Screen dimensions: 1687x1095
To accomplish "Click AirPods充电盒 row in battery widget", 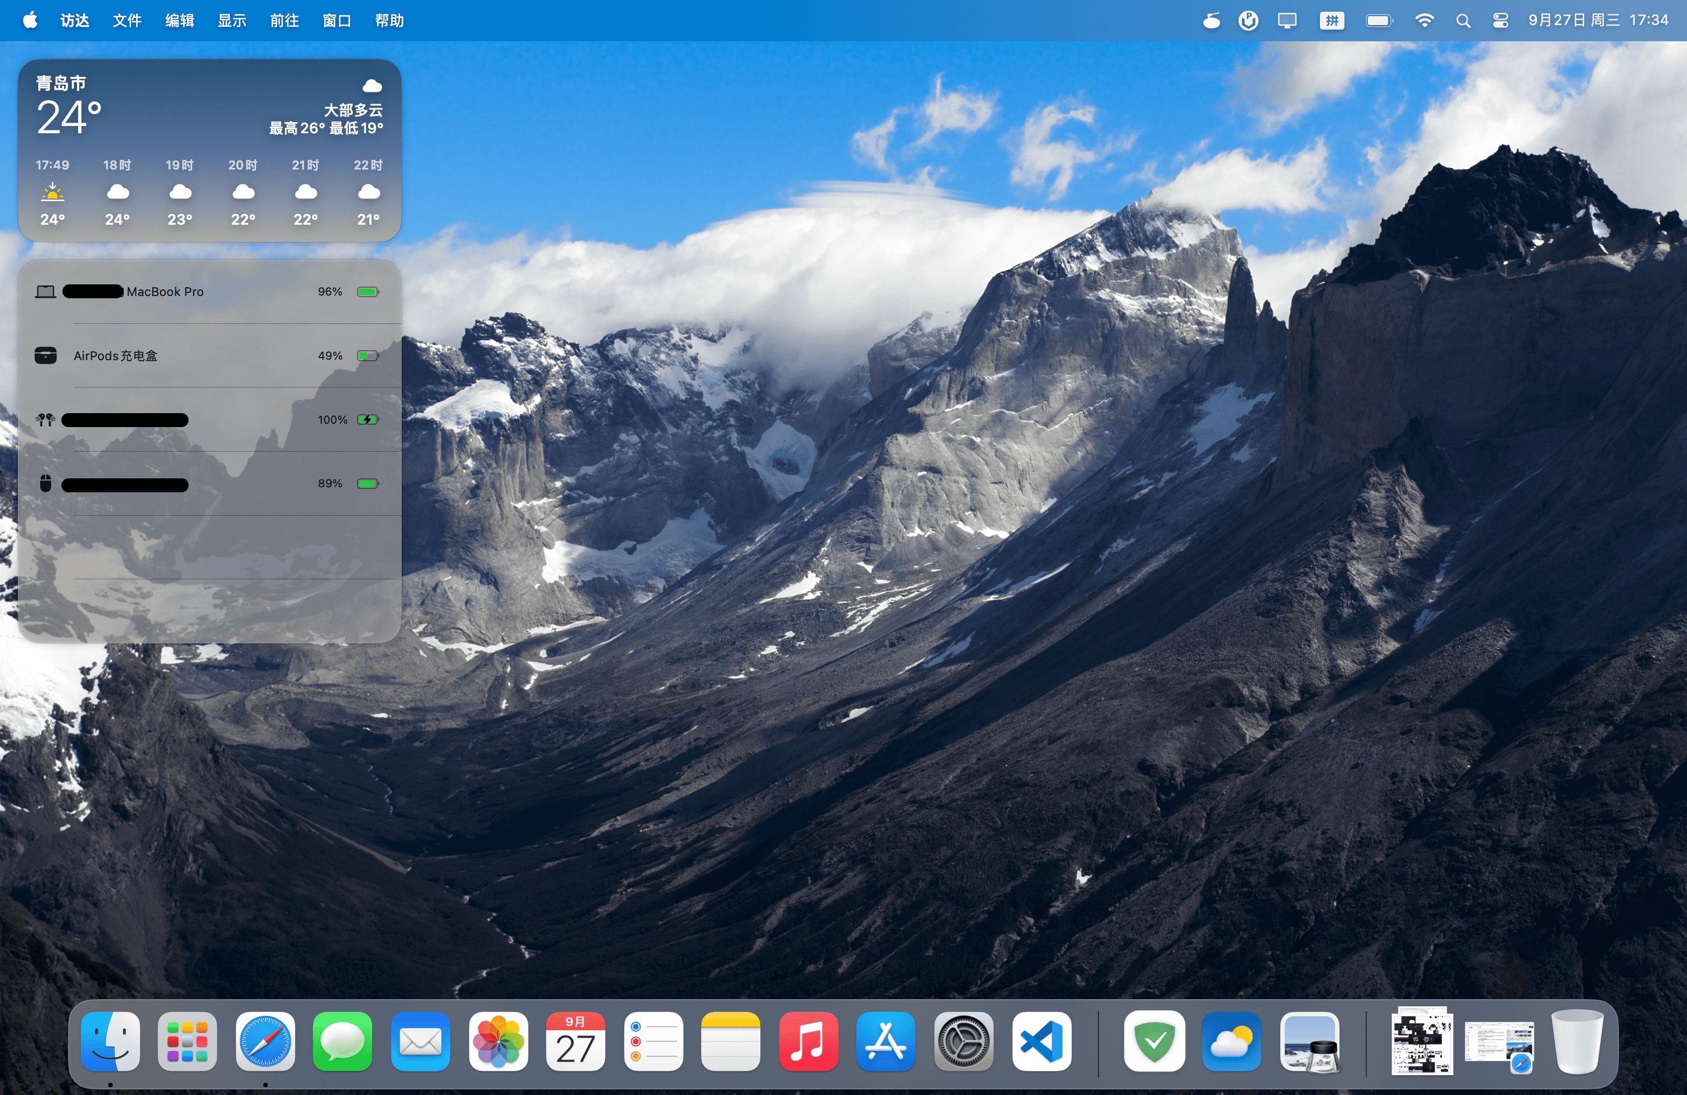I will click(x=209, y=356).
